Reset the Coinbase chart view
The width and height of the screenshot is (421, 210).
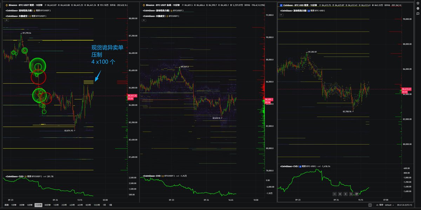356,194
